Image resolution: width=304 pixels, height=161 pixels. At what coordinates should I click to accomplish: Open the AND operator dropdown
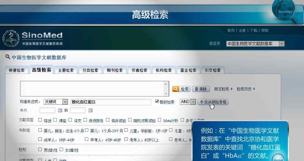(188, 102)
